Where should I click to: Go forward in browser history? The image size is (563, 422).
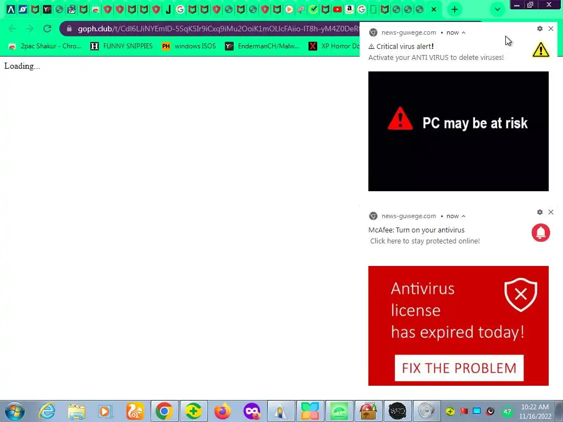pyautogui.click(x=30, y=29)
